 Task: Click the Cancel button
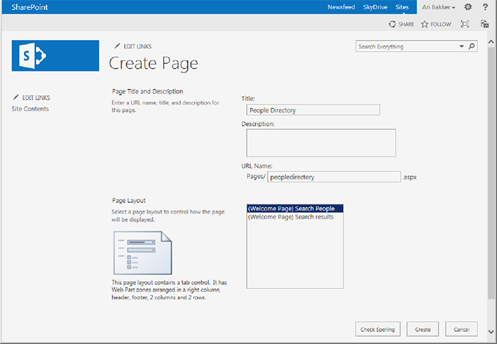(x=461, y=329)
